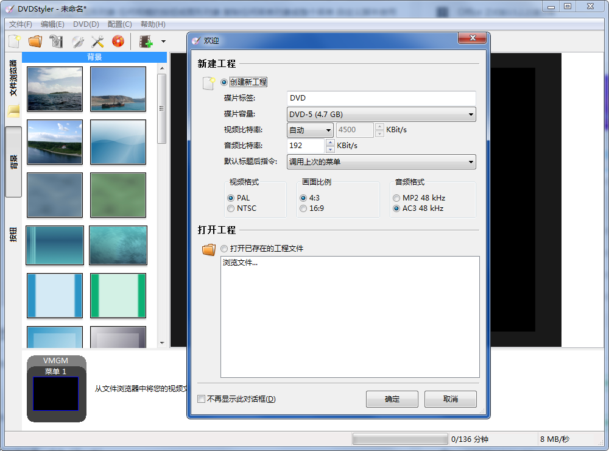Switch aspect ratio to 16:9
Image resolution: width=609 pixels, height=451 pixels.
(303, 208)
